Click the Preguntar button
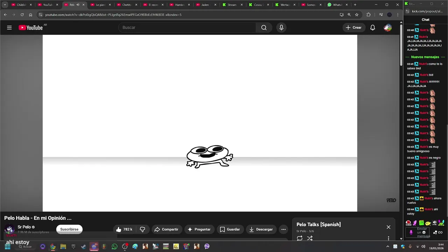The image size is (448, 252). (x=199, y=229)
